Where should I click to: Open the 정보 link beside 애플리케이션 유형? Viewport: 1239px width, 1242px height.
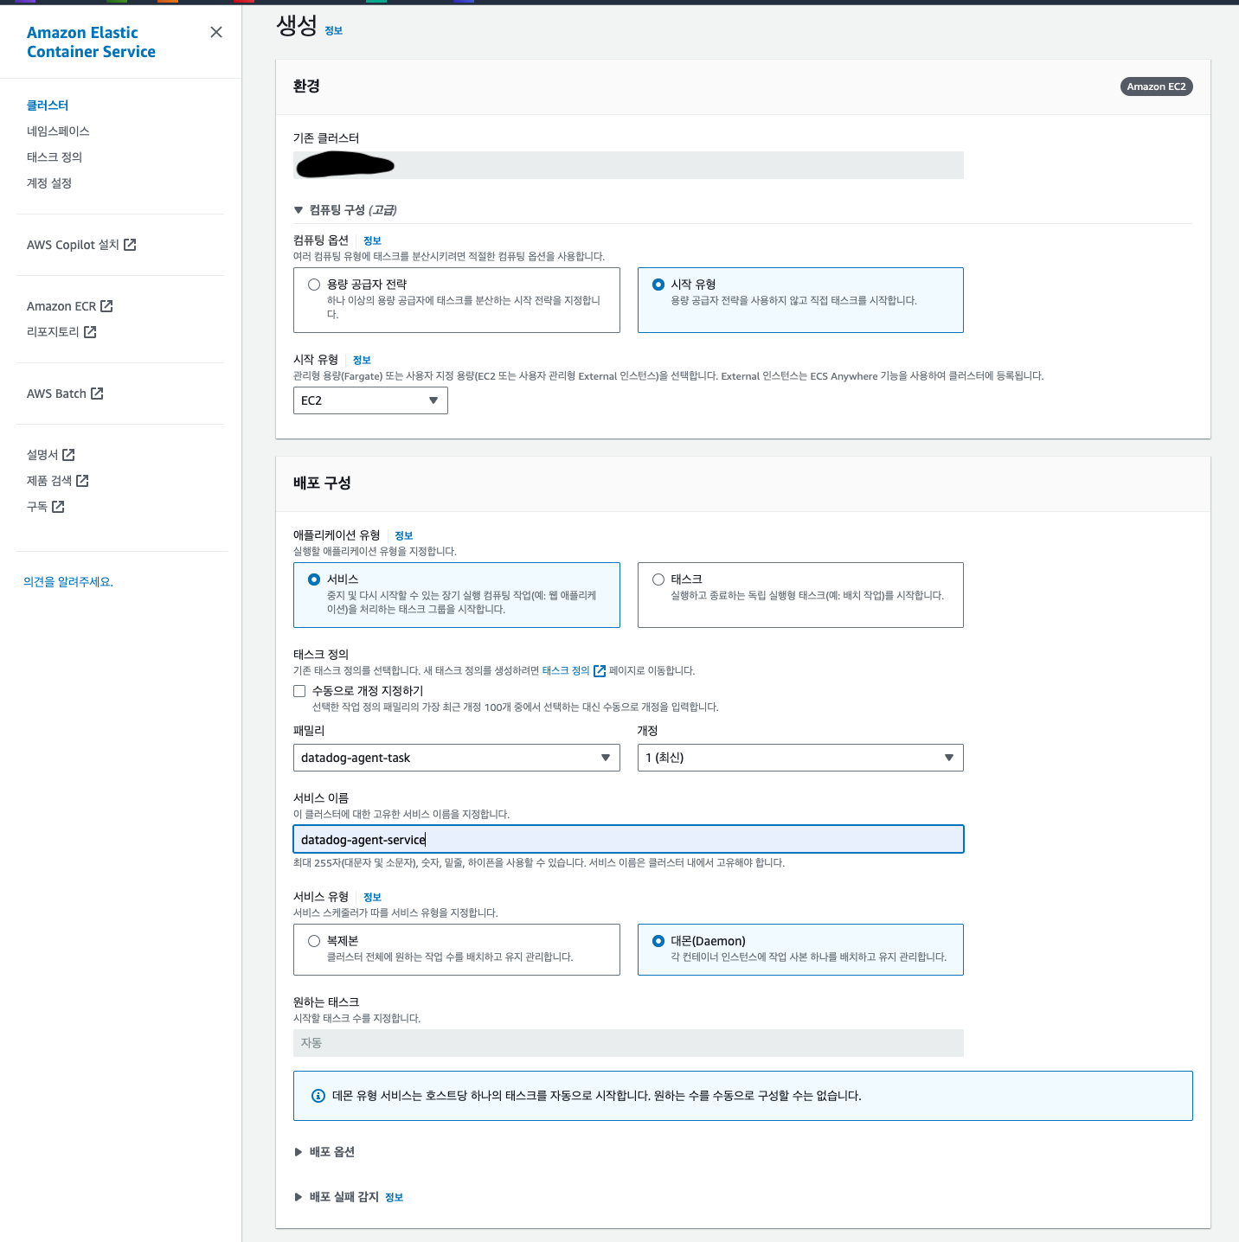[403, 535]
